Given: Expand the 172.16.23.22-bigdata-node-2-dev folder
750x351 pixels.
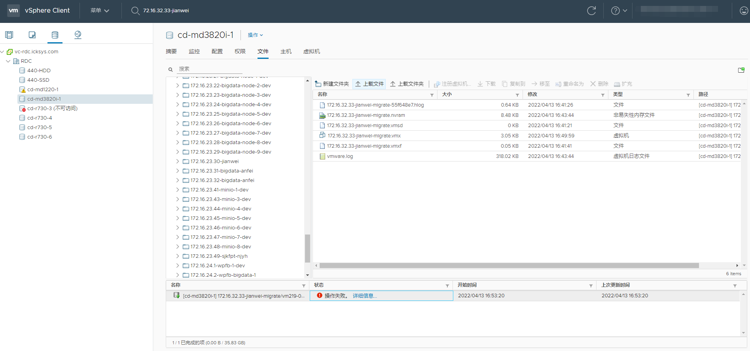Looking at the screenshot, I should pos(178,86).
